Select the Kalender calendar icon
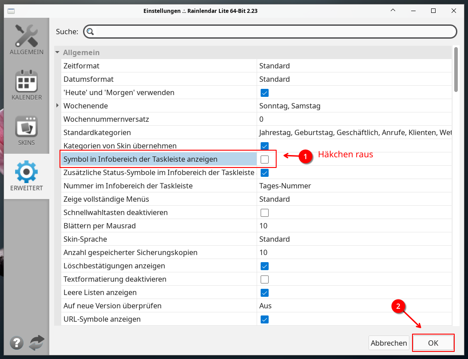The width and height of the screenshot is (468, 359). (26, 81)
